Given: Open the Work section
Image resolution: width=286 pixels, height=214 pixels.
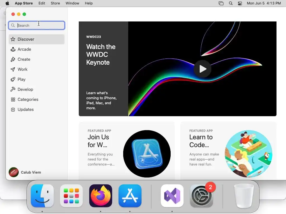Looking at the screenshot, I should click(x=37, y=69).
